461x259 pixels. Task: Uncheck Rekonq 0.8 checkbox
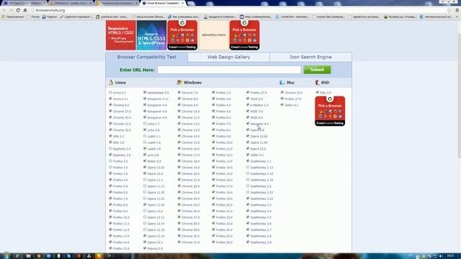pos(145,248)
